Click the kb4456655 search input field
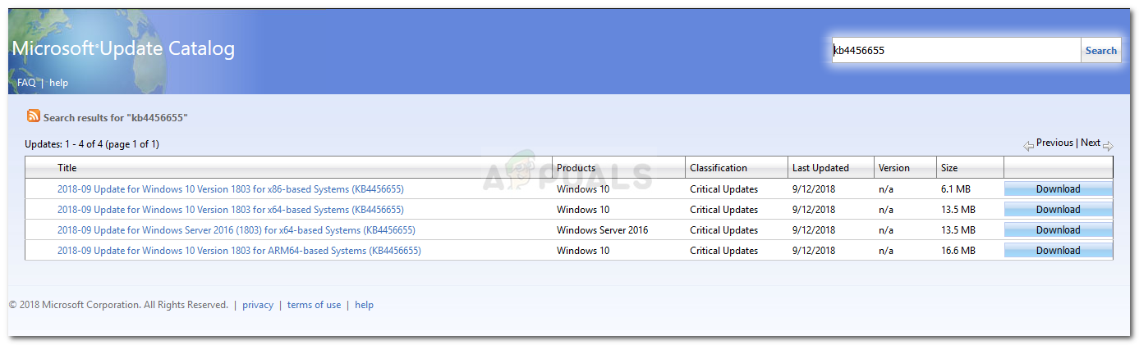The height and width of the screenshot is (345, 1139). pos(955,50)
